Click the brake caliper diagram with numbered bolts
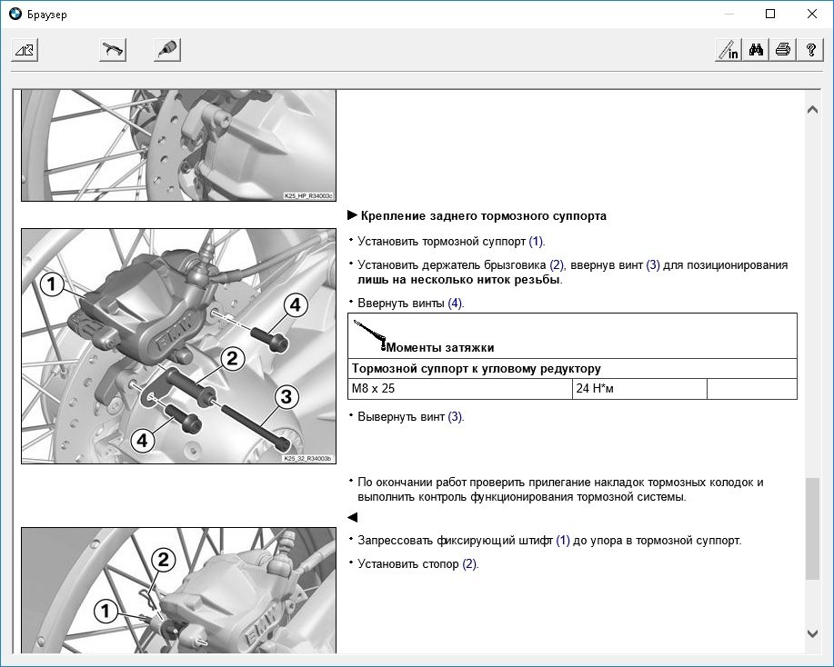 click(x=178, y=346)
